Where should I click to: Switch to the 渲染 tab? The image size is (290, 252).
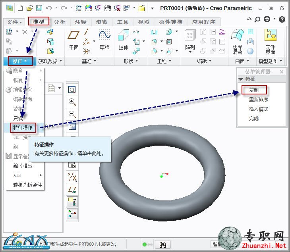tap(102, 22)
